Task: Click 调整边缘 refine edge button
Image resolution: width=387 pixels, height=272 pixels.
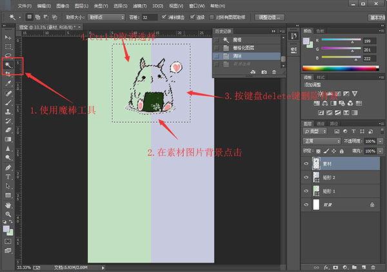Action: tap(270, 17)
